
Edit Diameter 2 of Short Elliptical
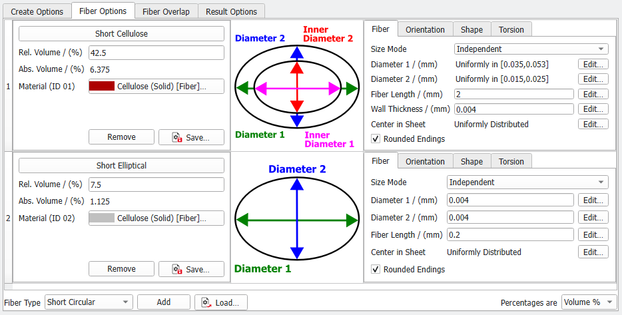593,217
